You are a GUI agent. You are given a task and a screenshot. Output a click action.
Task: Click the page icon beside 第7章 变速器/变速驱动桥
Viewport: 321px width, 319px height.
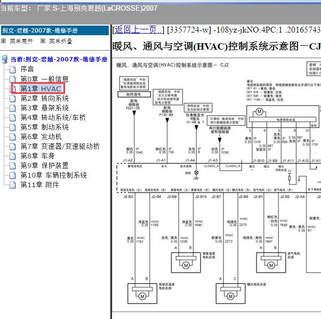tap(13, 147)
